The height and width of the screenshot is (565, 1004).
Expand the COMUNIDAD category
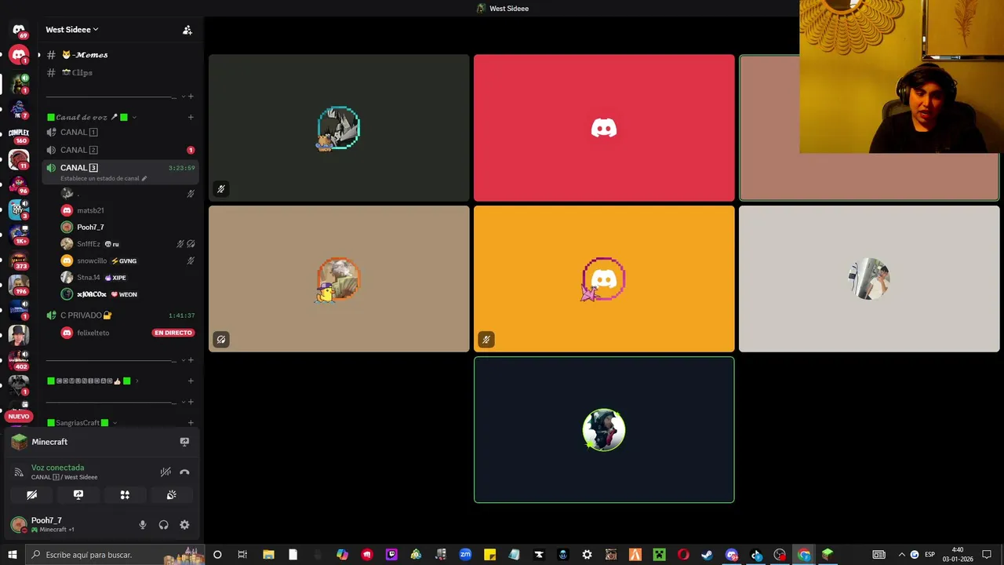pyautogui.click(x=93, y=381)
